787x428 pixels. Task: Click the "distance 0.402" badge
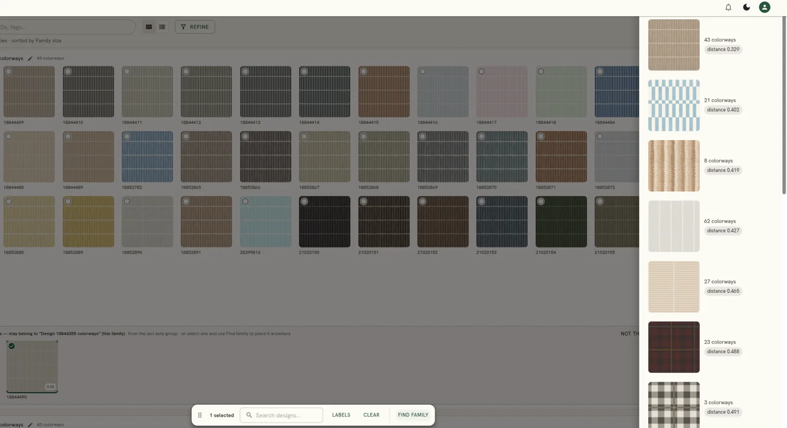click(723, 110)
